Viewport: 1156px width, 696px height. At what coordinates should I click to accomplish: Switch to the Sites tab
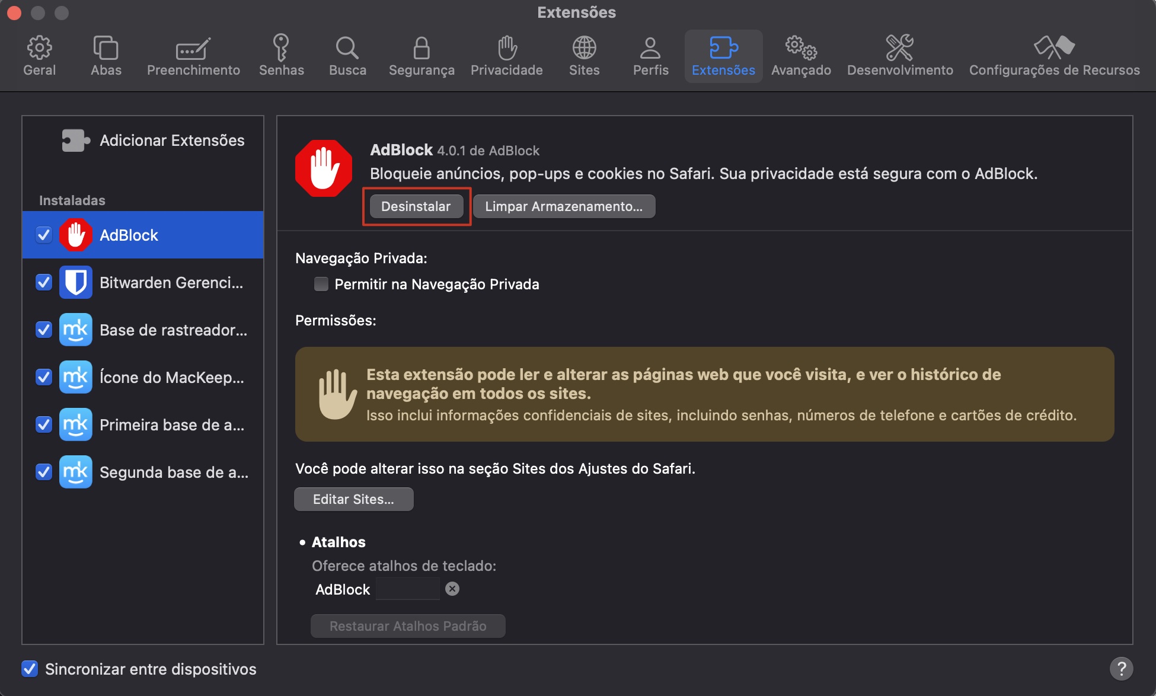tap(584, 56)
